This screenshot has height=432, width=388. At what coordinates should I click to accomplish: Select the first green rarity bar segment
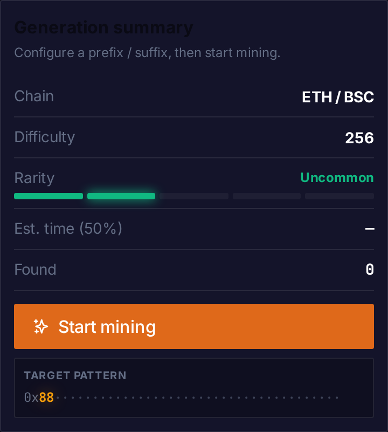(x=48, y=196)
